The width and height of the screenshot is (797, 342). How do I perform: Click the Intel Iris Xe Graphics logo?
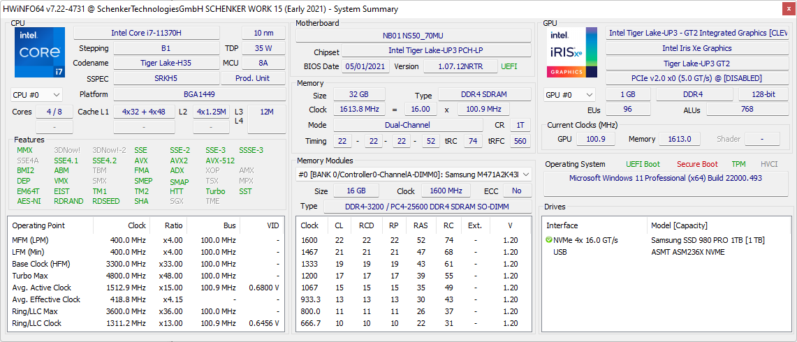click(x=571, y=52)
